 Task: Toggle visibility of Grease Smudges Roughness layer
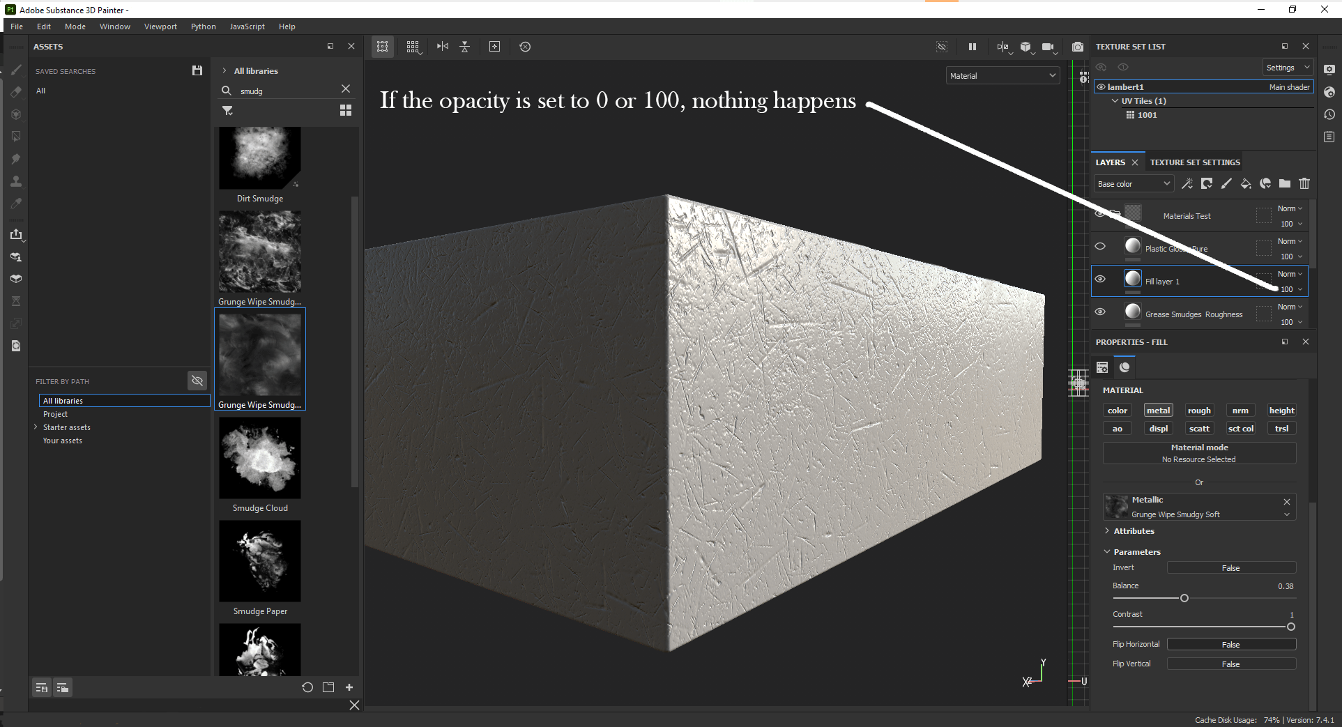[x=1100, y=312]
